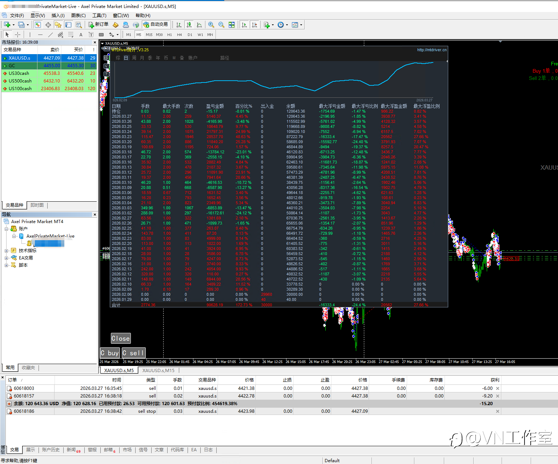The height and width of the screenshot is (464, 558).
Task: Switch timeframe to M1
Action: 129,35
